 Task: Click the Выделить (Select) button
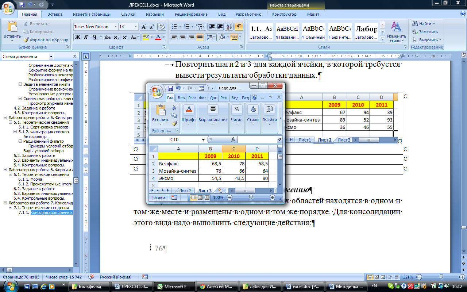coord(427,40)
